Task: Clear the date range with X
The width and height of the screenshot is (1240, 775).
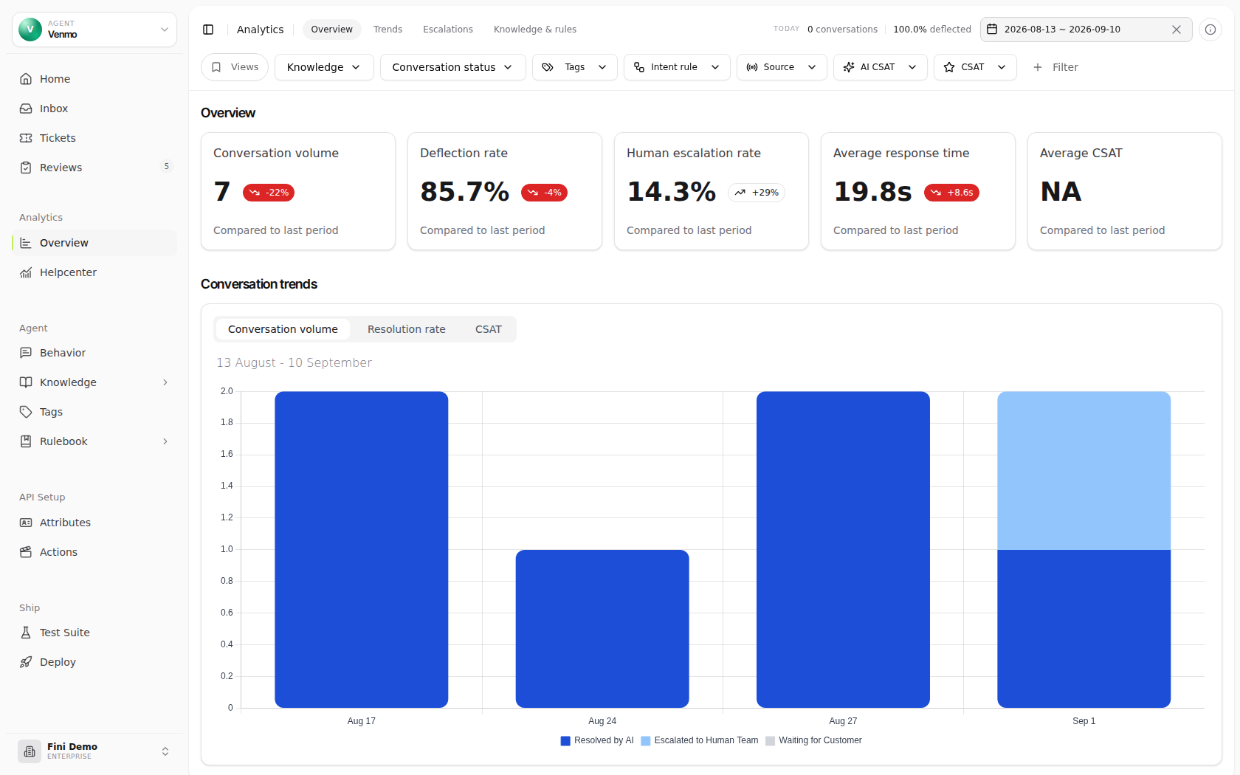Action: click(x=1177, y=30)
